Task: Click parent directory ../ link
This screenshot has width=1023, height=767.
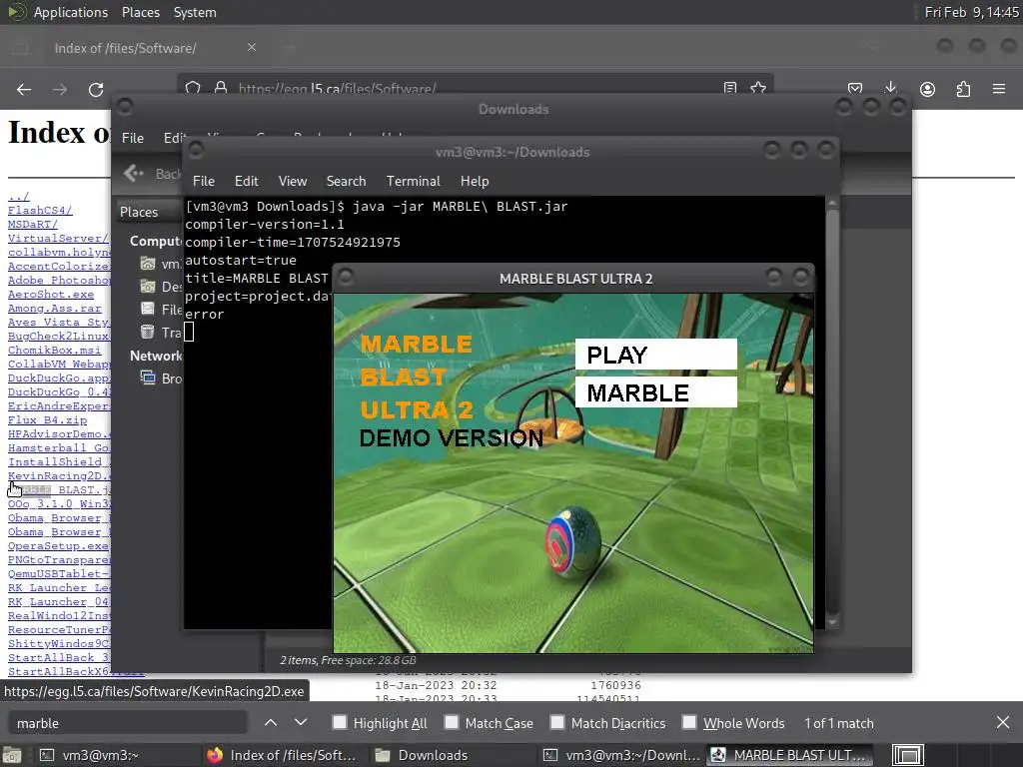Action: (x=18, y=197)
